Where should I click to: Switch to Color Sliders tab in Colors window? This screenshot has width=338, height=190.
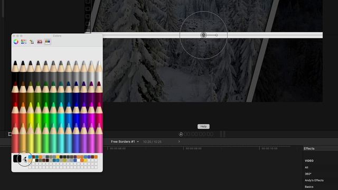click(x=24, y=42)
